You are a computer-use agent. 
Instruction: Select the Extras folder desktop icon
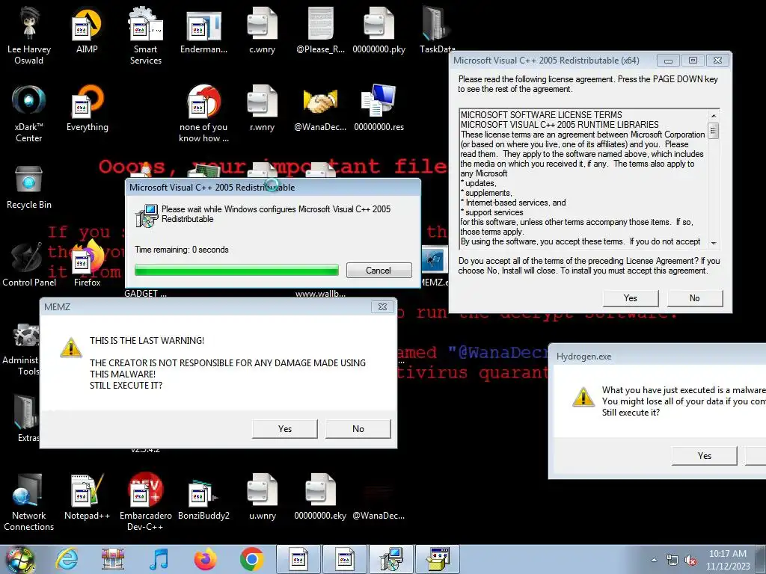(x=28, y=419)
